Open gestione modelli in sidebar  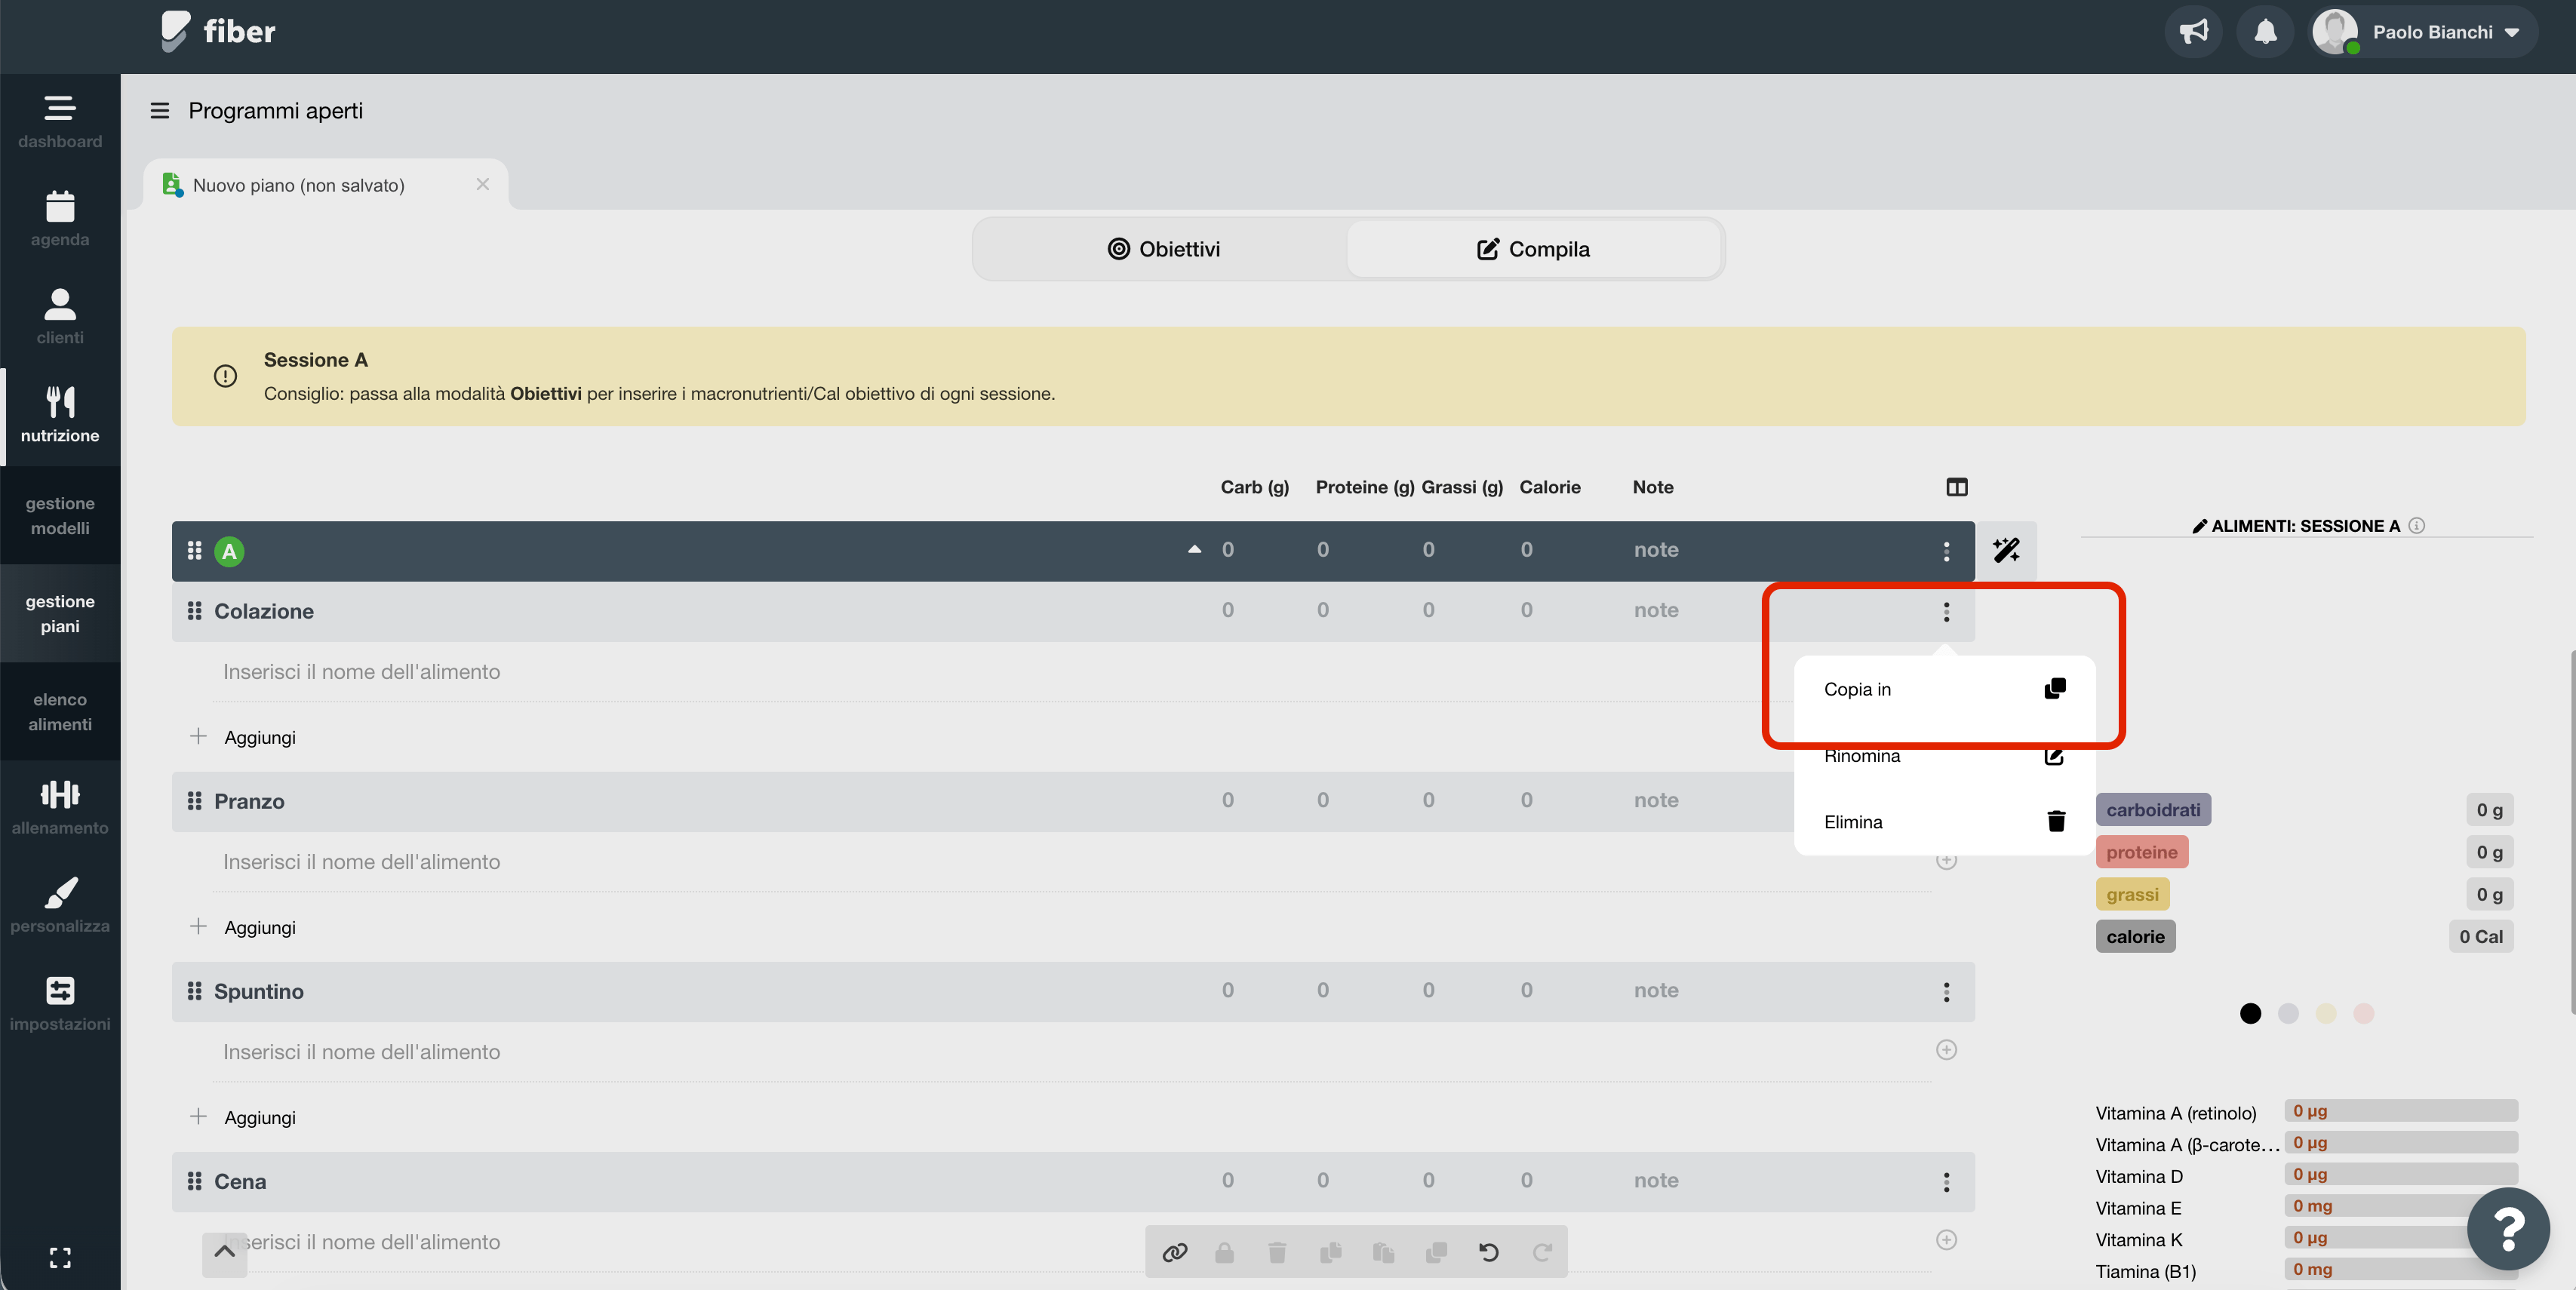60,516
